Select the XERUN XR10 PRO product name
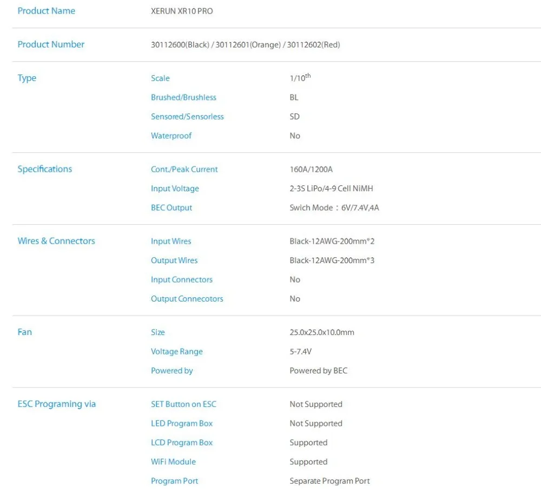 point(182,11)
